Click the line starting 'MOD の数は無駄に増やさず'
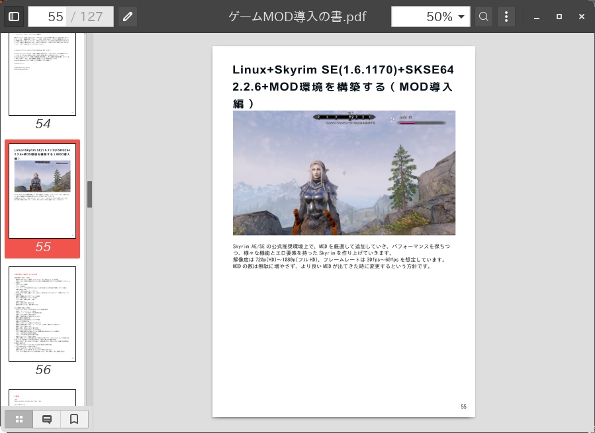Screen dimensions: 595x433 coord(332,266)
